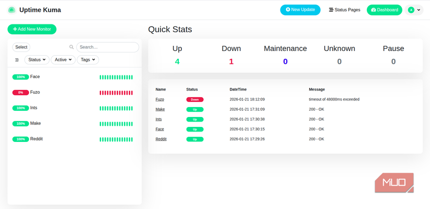Click Face's green heartbeat bar
The height and width of the screenshot is (209, 430).
pos(116,77)
